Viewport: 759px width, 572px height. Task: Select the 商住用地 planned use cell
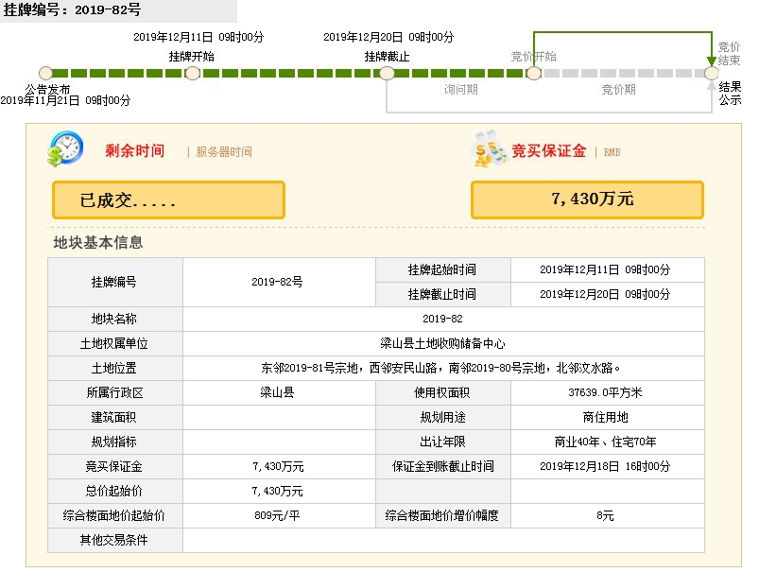[x=607, y=418]
